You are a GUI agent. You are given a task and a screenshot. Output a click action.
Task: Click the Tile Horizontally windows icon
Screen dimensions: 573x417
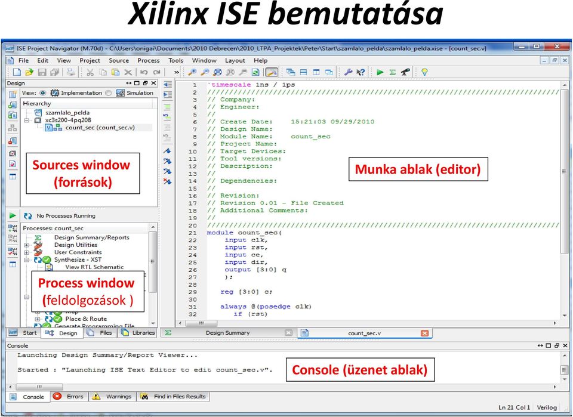tap(303, 72)
